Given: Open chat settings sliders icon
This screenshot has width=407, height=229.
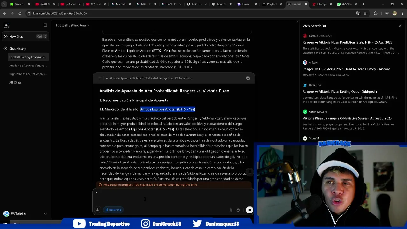Looking at the screenshot, I should click(x=98, y=210).
